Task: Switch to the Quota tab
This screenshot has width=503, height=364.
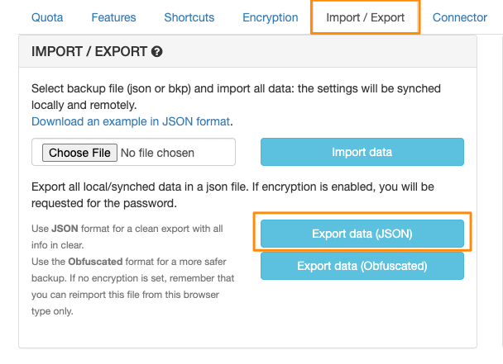Action: (47, 17)
